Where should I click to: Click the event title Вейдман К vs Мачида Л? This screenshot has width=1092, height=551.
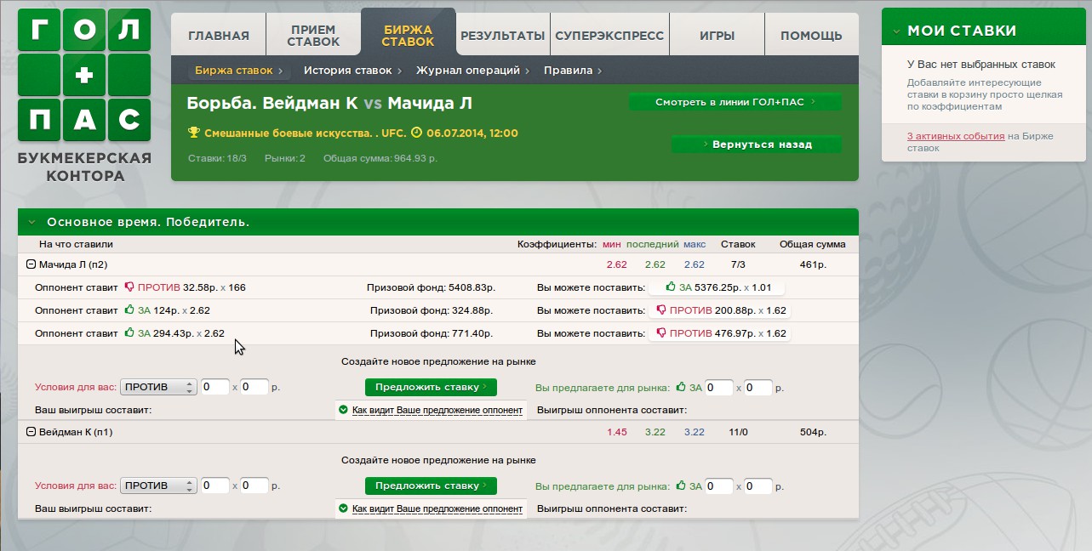tap(329, 104)
